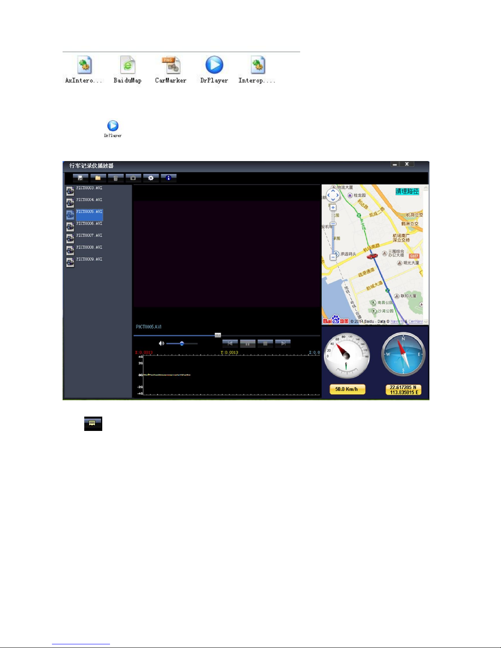Image resolution: width=501 pixels, height=648 pixels.
Task: Click the video file icon beside PICT0007.AVI
Action: (x=70, y=238)
